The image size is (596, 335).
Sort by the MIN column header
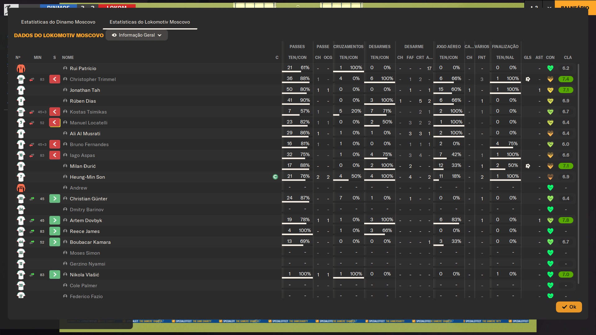38,57
